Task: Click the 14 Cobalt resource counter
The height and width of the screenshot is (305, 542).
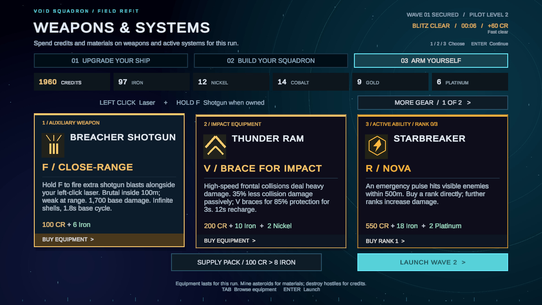Action: (311, 82)
